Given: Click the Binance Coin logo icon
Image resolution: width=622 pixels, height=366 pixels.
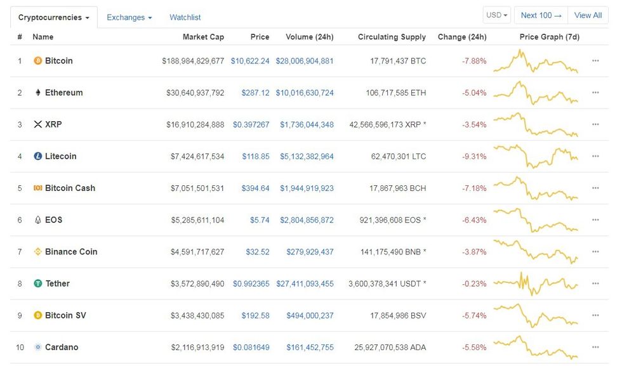Looking at the screenshot, I should [x=37, y=252].
